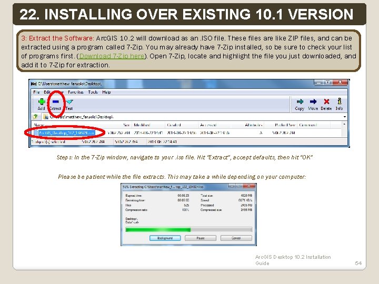Minimize the 7-Zip file manager window
379x284 pixels.
click(319, 83)
